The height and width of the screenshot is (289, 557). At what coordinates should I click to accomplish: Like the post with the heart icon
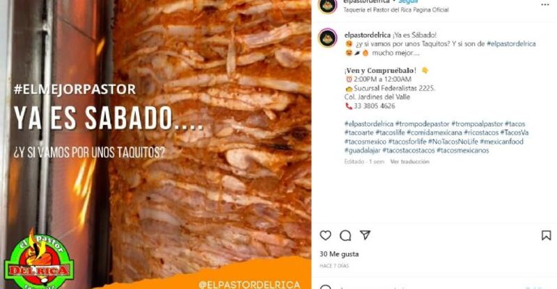(325, 236)
